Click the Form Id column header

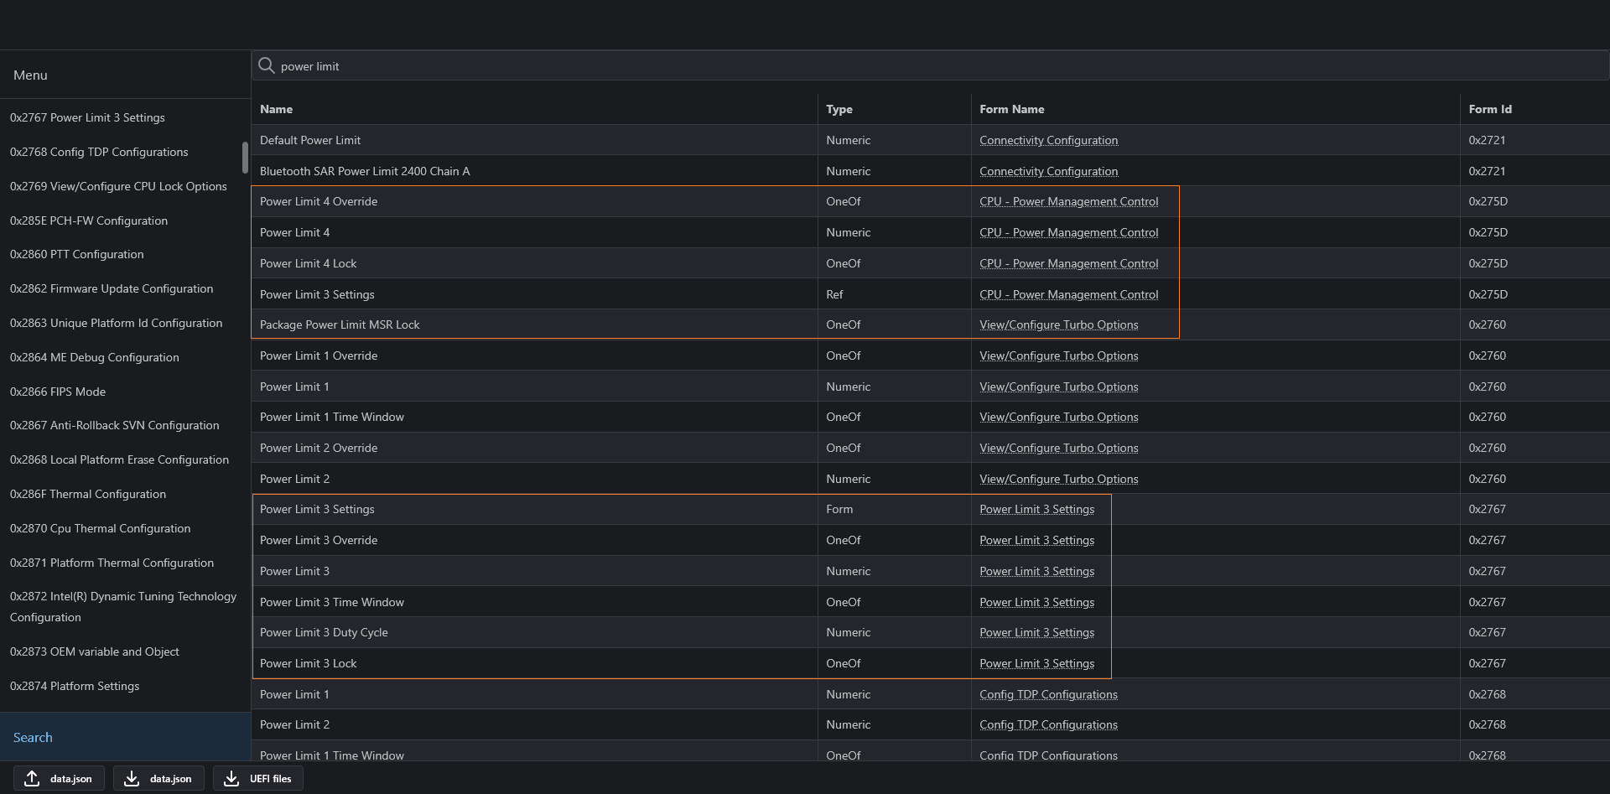coord(1490,109)
